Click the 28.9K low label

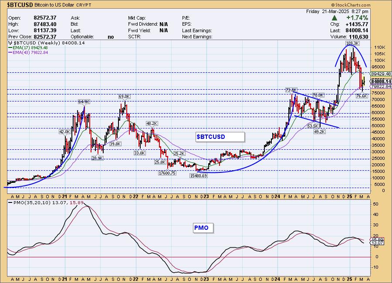click(x=97, y=158)
